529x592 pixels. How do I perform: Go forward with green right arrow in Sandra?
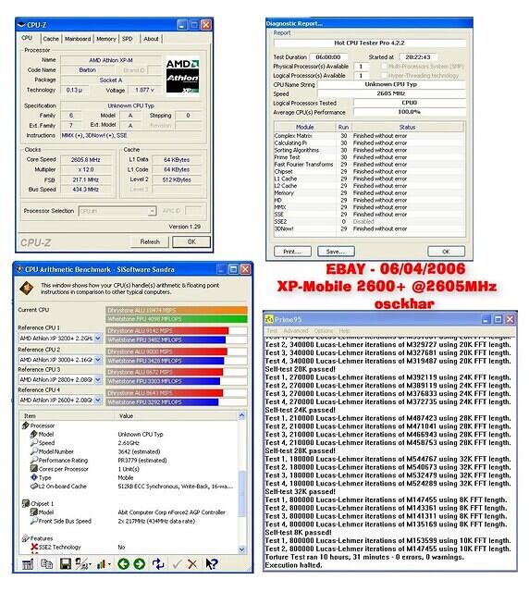point(140,564)
